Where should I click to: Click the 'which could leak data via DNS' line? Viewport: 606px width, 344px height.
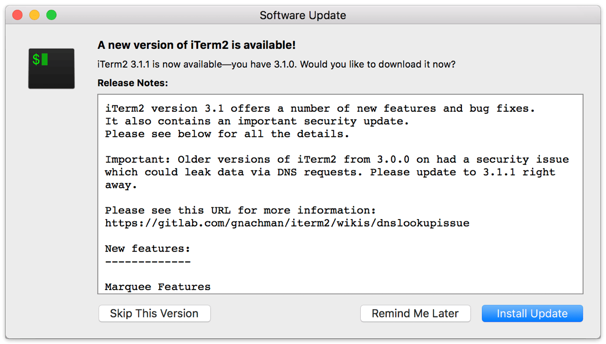(x=330, y=172)
